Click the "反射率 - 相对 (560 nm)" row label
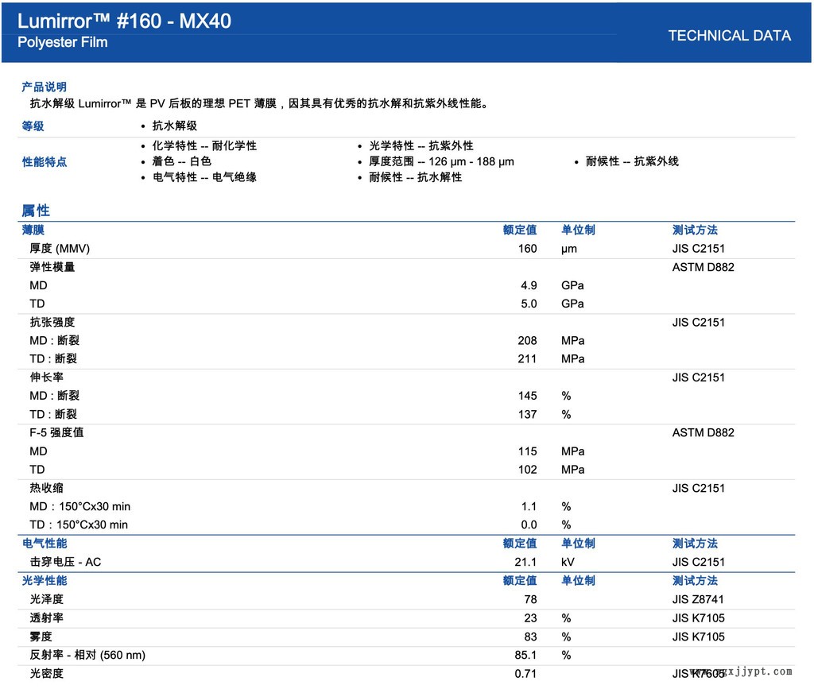 (x=87, y=655)
